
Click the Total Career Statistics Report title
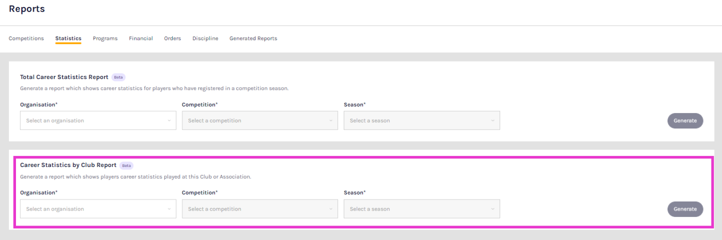coord(64,77)
